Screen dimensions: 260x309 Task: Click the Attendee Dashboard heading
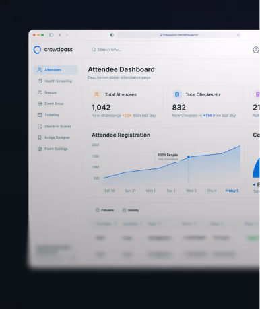(x=121, y=69)
